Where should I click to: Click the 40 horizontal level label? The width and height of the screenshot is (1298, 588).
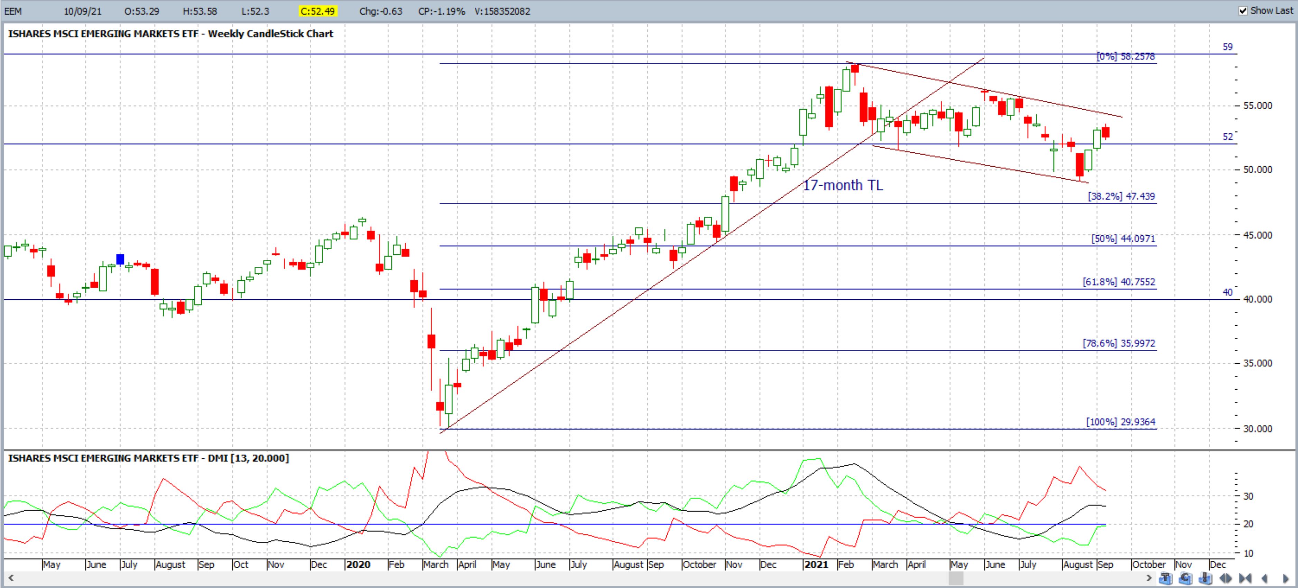1227,292
